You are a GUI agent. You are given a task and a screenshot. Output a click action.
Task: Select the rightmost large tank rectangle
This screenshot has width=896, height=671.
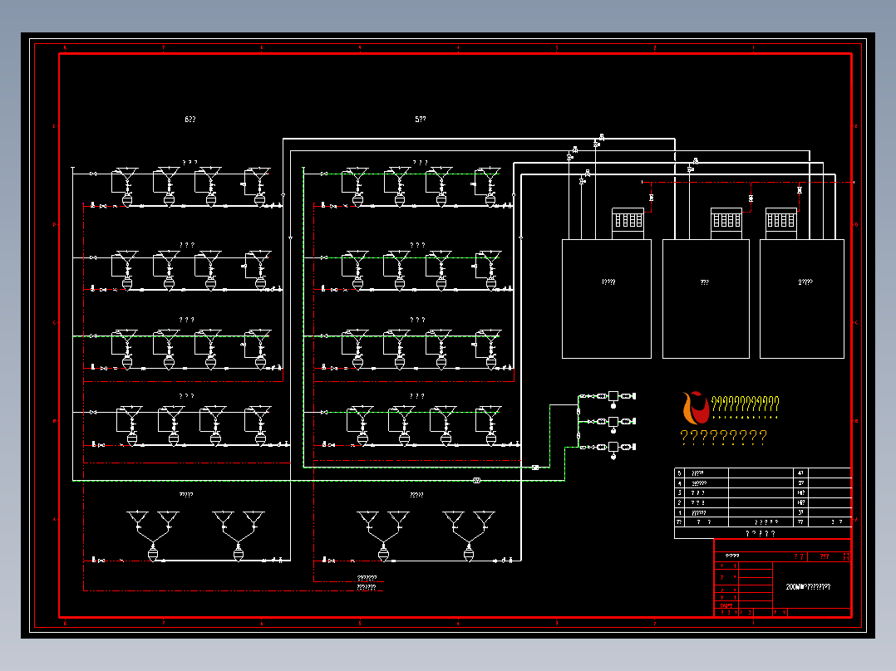pyautogui.click(x=802, y=299)
